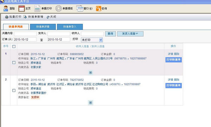
Task: Toggle the select-all header checkbox
Action: point(14,47)
